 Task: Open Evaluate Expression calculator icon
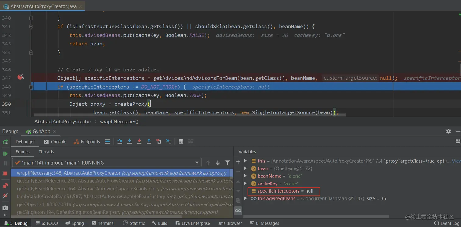click(x=181, y=141)
